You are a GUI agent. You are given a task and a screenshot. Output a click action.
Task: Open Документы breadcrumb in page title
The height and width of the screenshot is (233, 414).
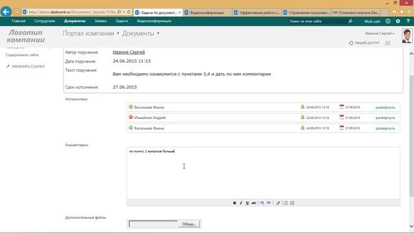(x=138, y=33)
